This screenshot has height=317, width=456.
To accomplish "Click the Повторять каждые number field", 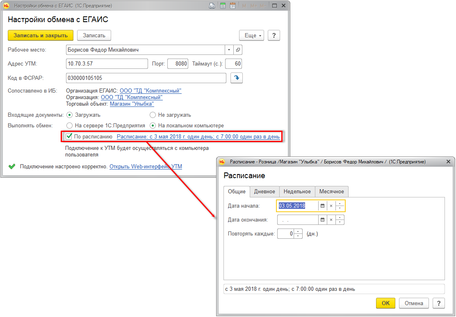I will pyautogui.click(x=286, y=233).
